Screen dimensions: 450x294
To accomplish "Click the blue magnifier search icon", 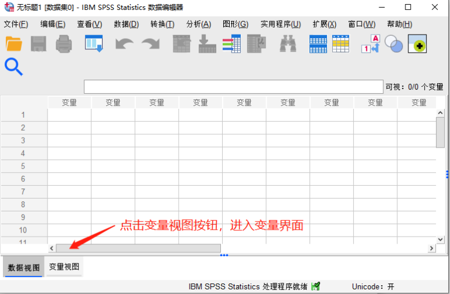I will 13,67.
